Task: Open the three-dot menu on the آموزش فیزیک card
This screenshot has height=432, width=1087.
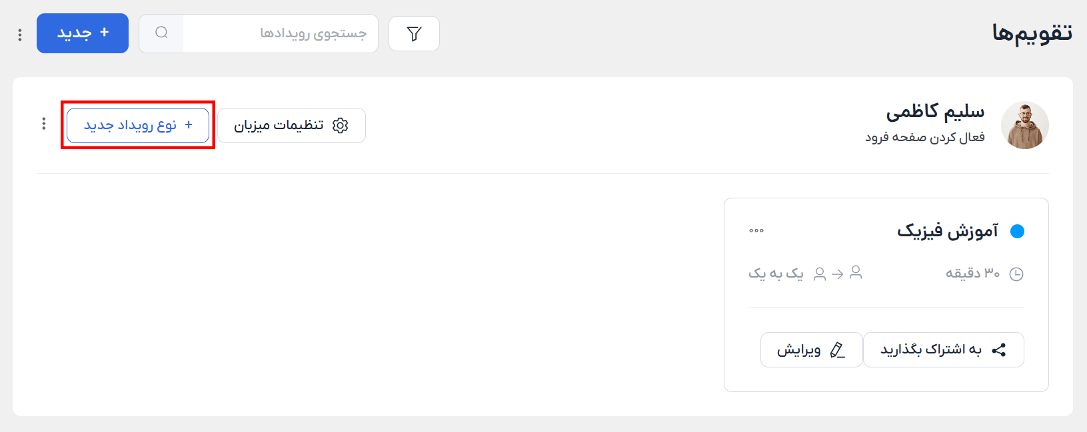Action: click(756, 231)
